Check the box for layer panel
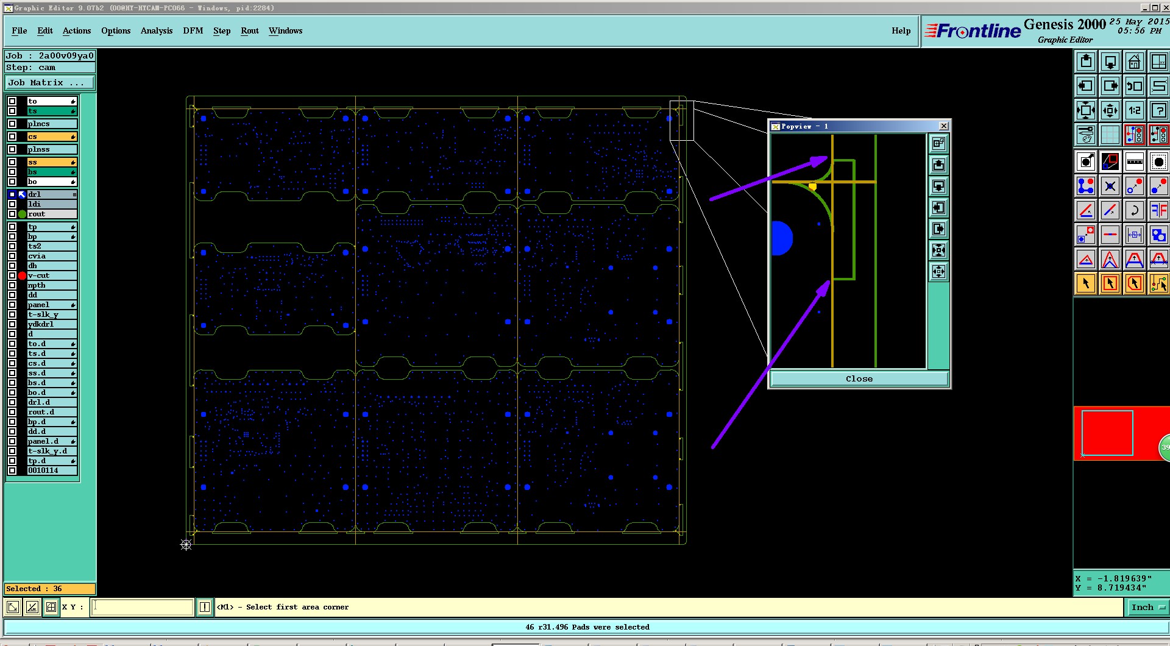The height and width of the screenshot is (646, 1170). pyautogui.click(x=12, y=305)
